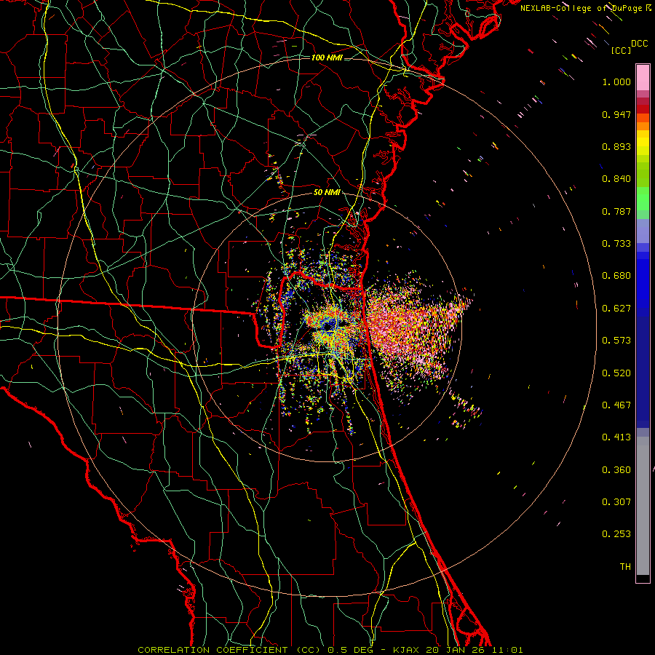Click the bright green color bar segment
The width and height of the screenshot is (655, 655).
pyautogui.click(x=643, y=199)
